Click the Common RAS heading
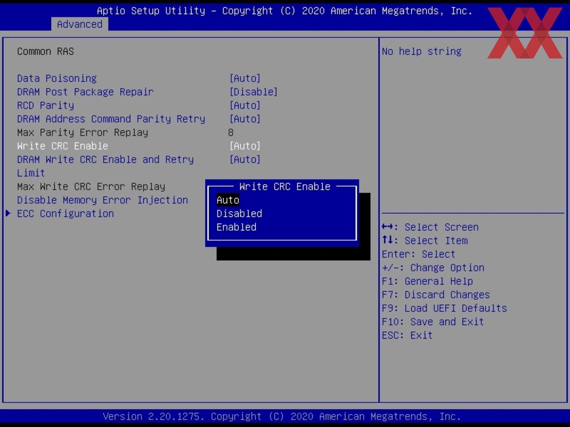 point(45,51)
